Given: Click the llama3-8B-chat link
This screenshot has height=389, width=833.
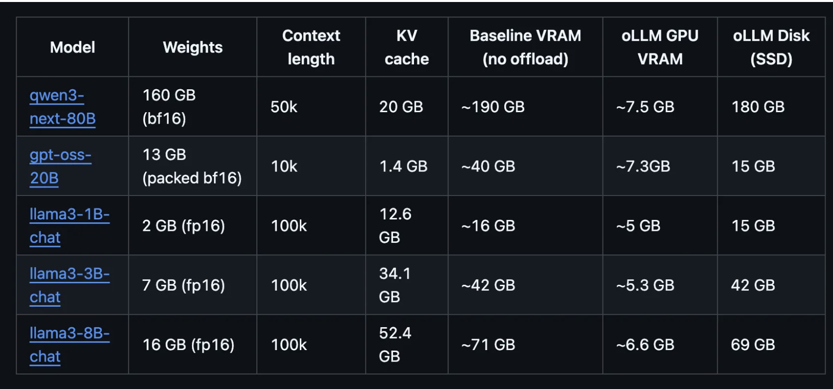Looking at the screenshot, I should pyautogui.click(x=69, y=344).
